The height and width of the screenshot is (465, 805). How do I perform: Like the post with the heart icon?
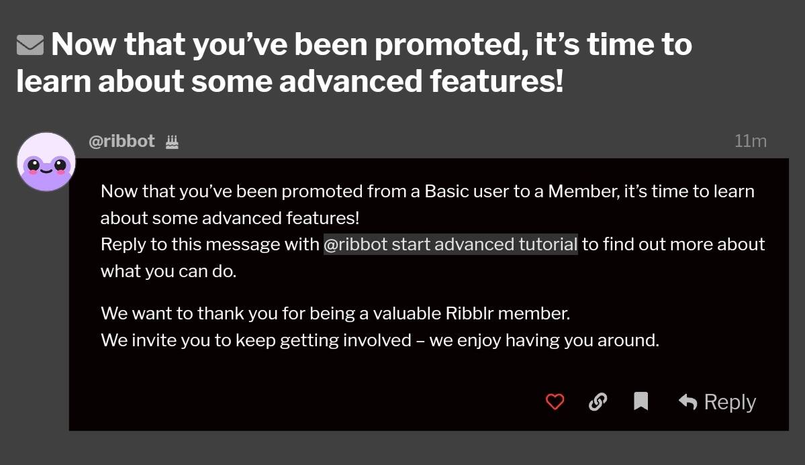pyautogui.click(x=555, y=401)
